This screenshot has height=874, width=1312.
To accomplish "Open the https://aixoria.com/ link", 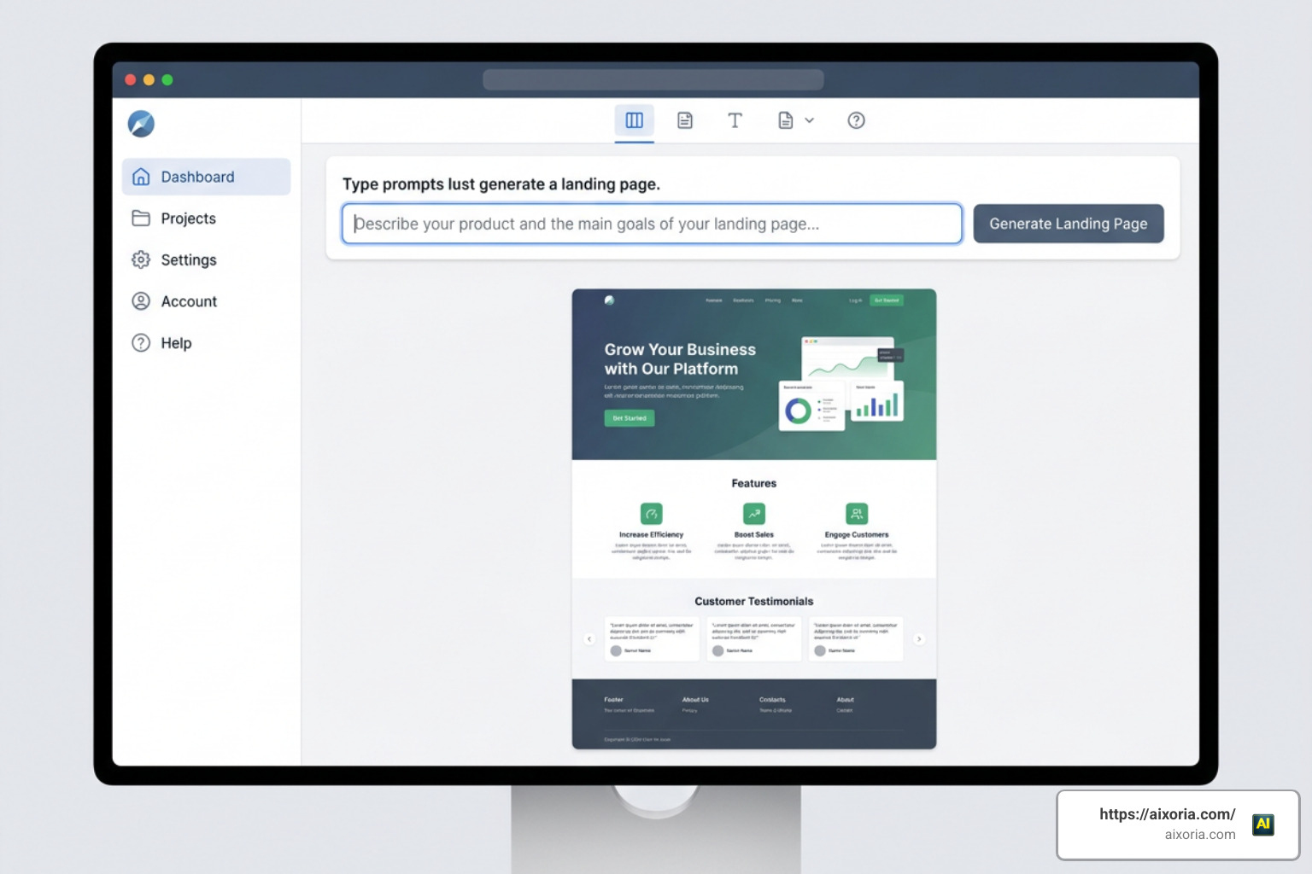I will [1167, 814].
